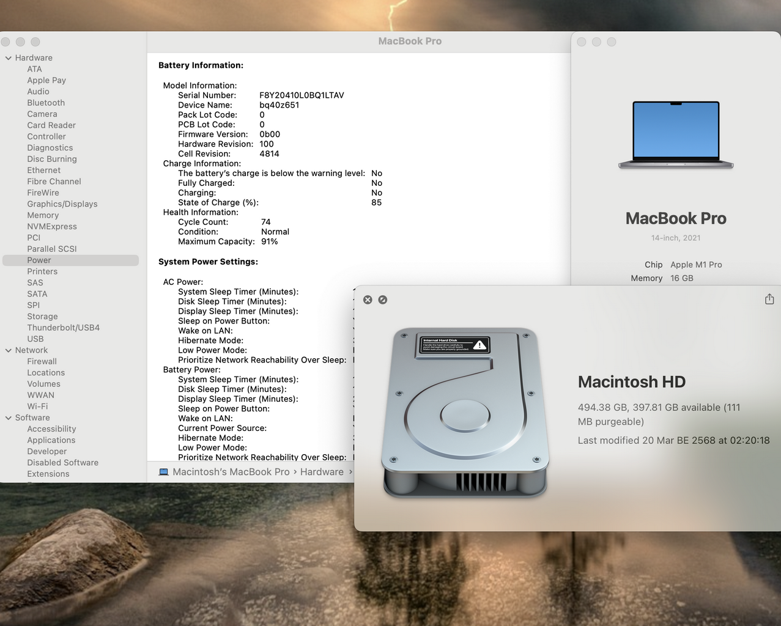Select SAS in the Hardware list
Image resolution: width=781 pixels, height=626 pixels.
click(x=35, y=283)
